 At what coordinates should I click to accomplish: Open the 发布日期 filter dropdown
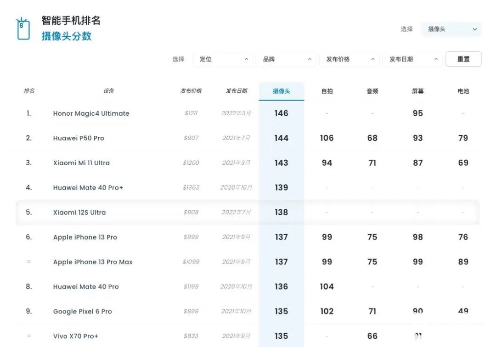tap(412, 59)
